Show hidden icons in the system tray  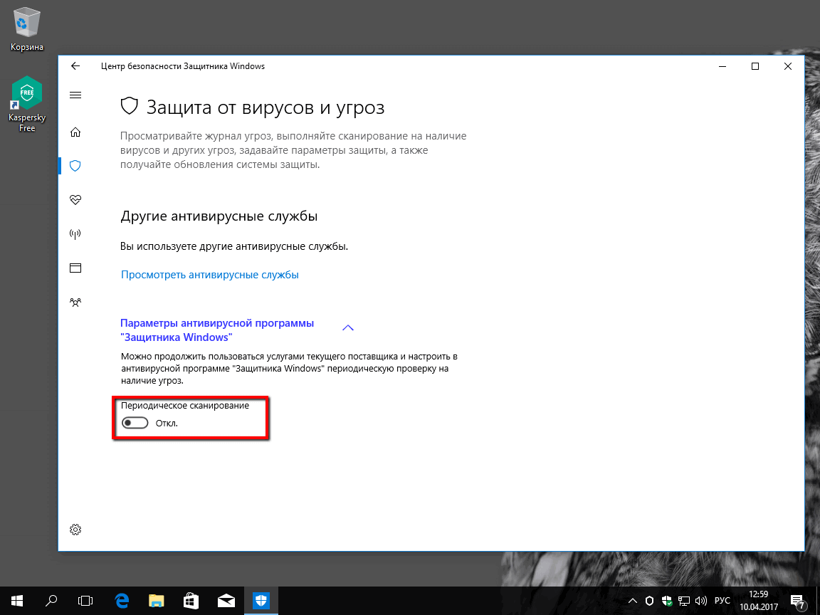click(x=632, y=600)
